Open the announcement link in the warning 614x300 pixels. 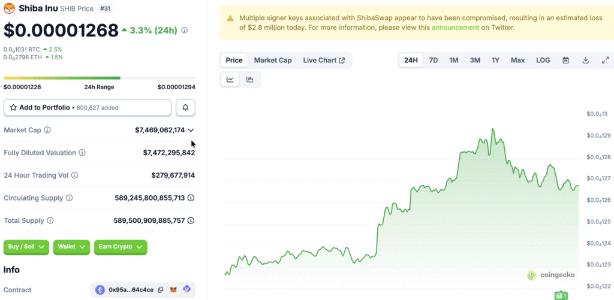tap(456, 28)
